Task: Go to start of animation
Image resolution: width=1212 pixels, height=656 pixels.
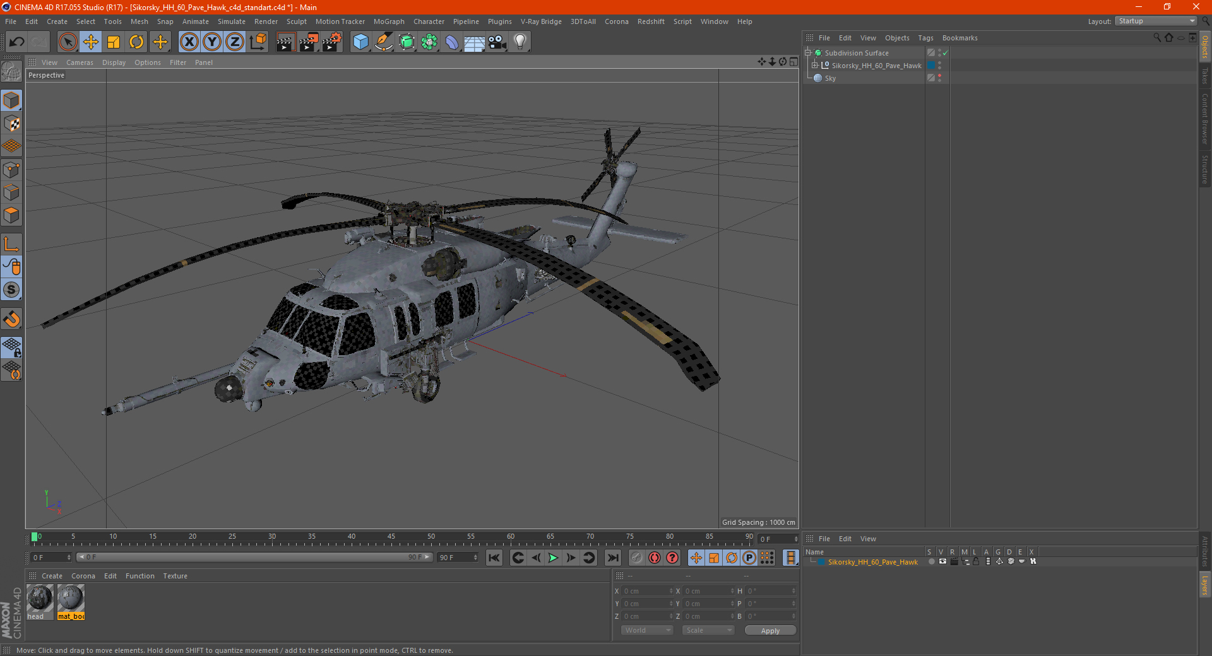Action: click(x=494, y=558)
